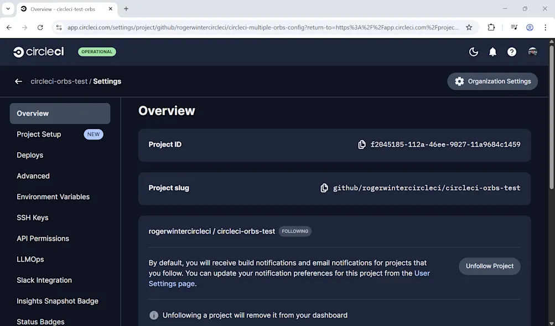555x326 pixels.
Task: Click the FOLLOWING badge on the project
Action: coord(295,231)
